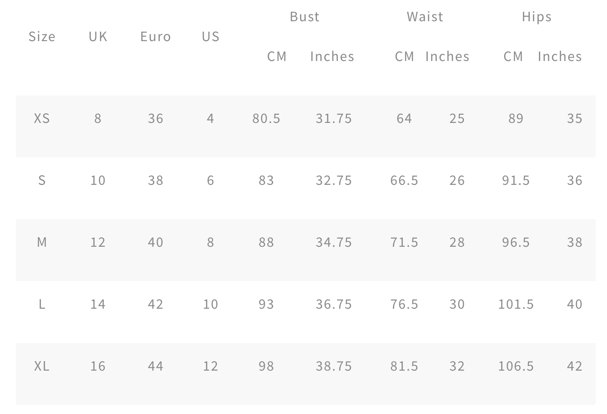Select the M size label

42,242
